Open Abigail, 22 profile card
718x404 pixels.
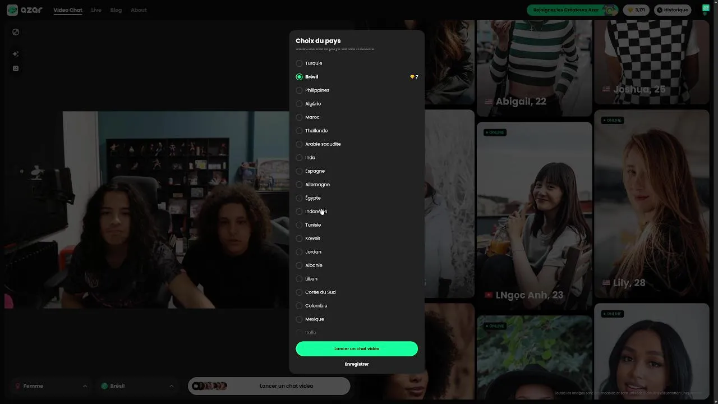pyautogui.click(x=534, y=67)
